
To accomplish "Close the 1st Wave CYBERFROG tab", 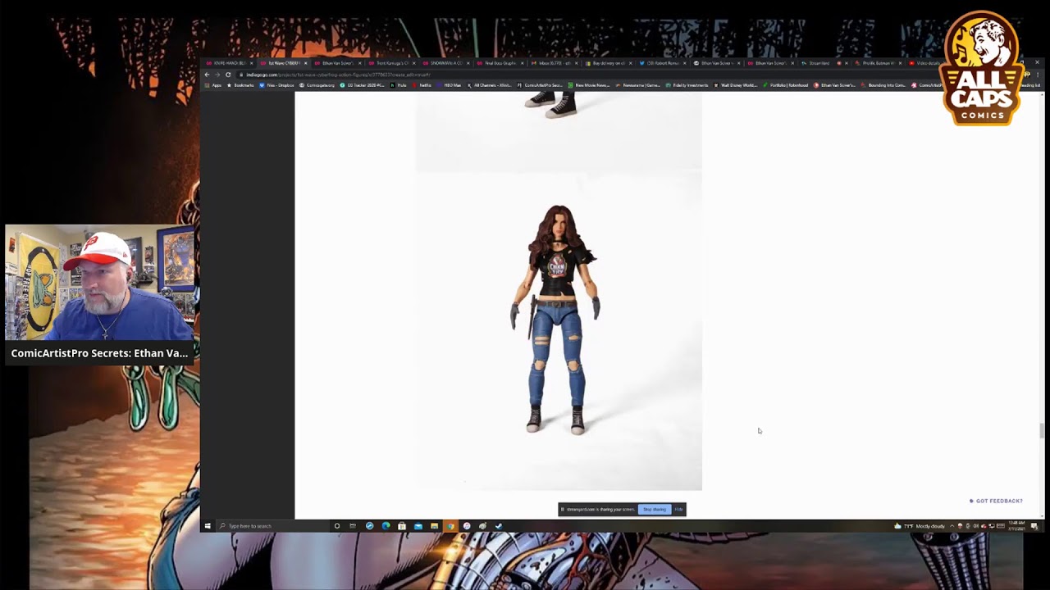I will tap(306, 63).
